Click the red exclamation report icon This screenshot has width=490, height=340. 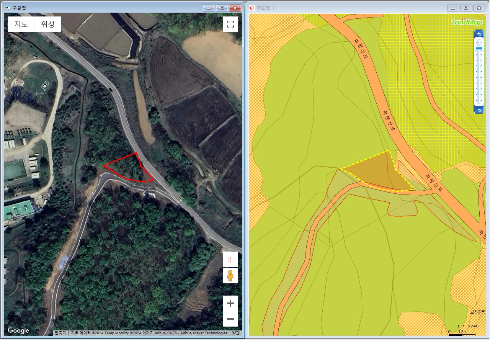pyautogui.click(x=230, y=259)
